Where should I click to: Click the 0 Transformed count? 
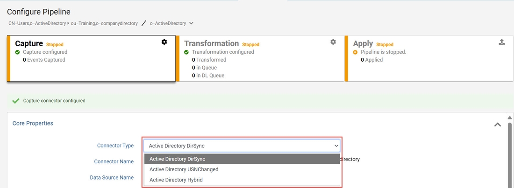click(x=209, y=60)
